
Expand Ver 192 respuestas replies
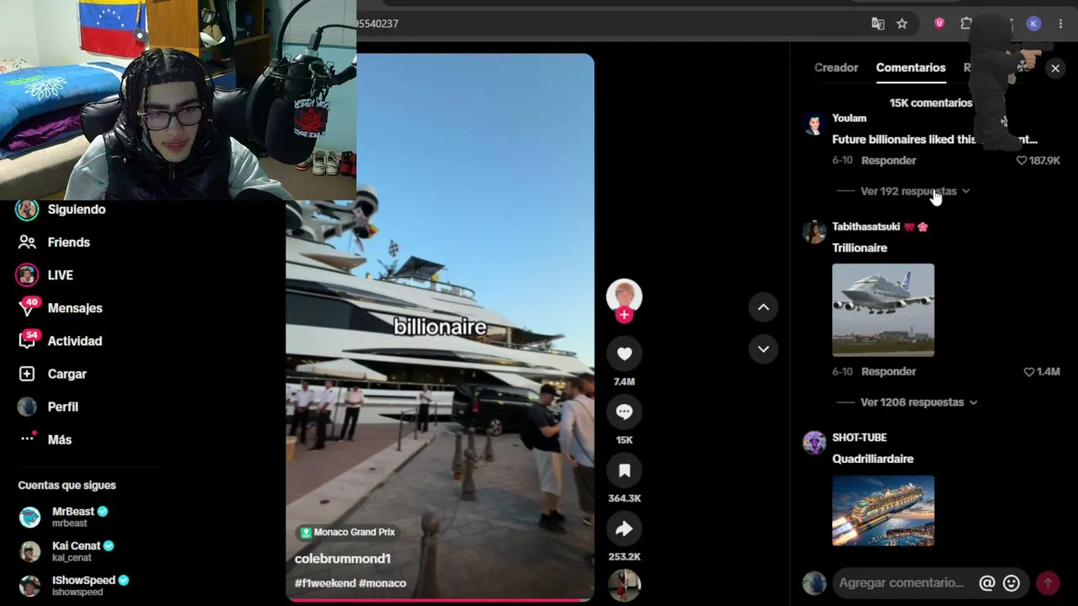tap(915, 191)
